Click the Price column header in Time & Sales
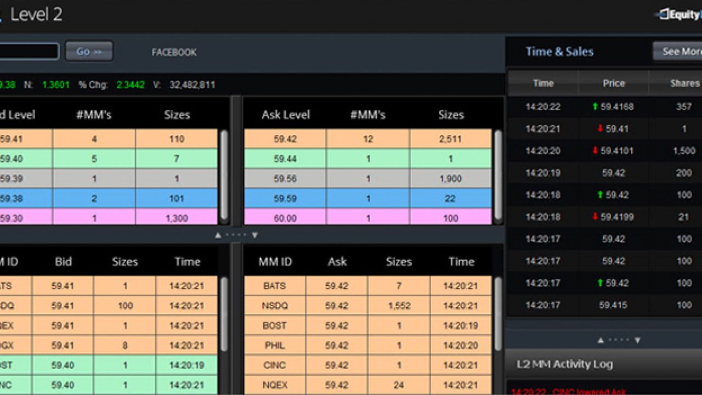This screenshot has height=395, width=702. click(x=613, y=83)
